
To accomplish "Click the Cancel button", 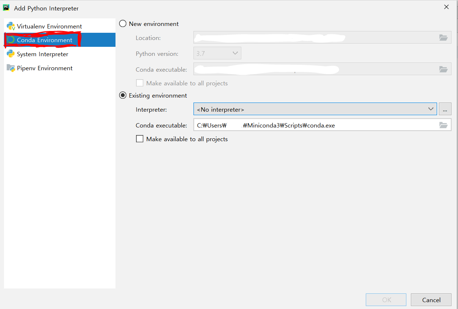I will coord(431,300).
